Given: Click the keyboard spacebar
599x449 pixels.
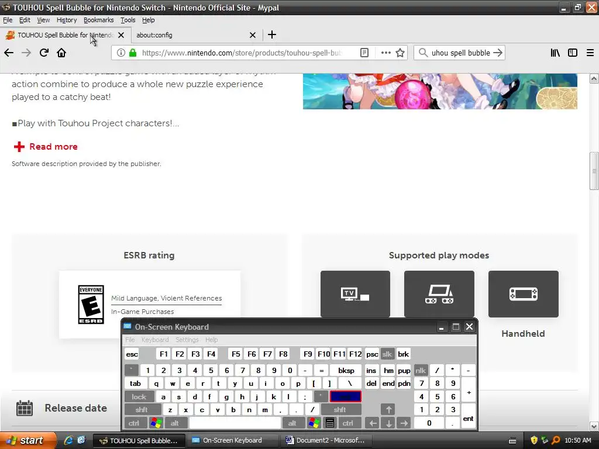Looking at the screenshot, I should [235, 423].
